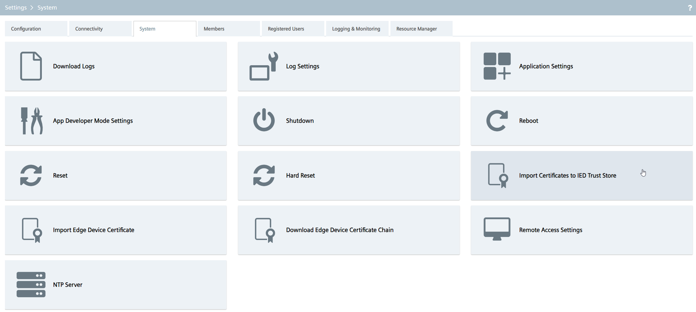This screenshot has height=312, width=696.
Task: Click the Download Logs document icon
Action: click(31, 66)
